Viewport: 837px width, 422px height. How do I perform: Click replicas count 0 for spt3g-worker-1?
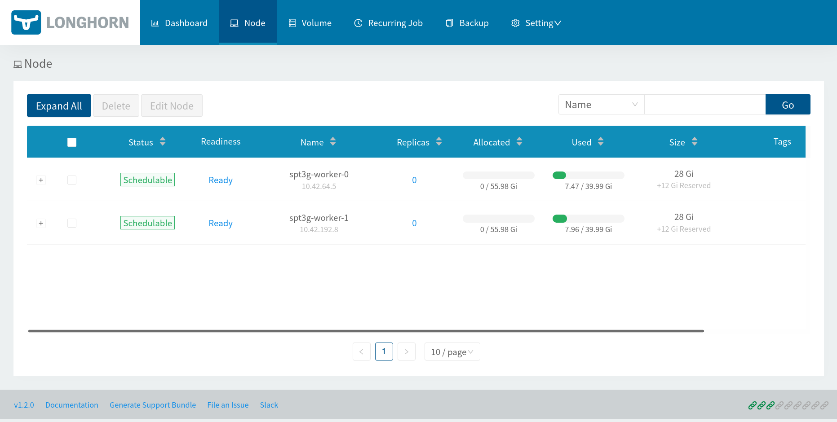pyautogui.click(x=414, y=223)
